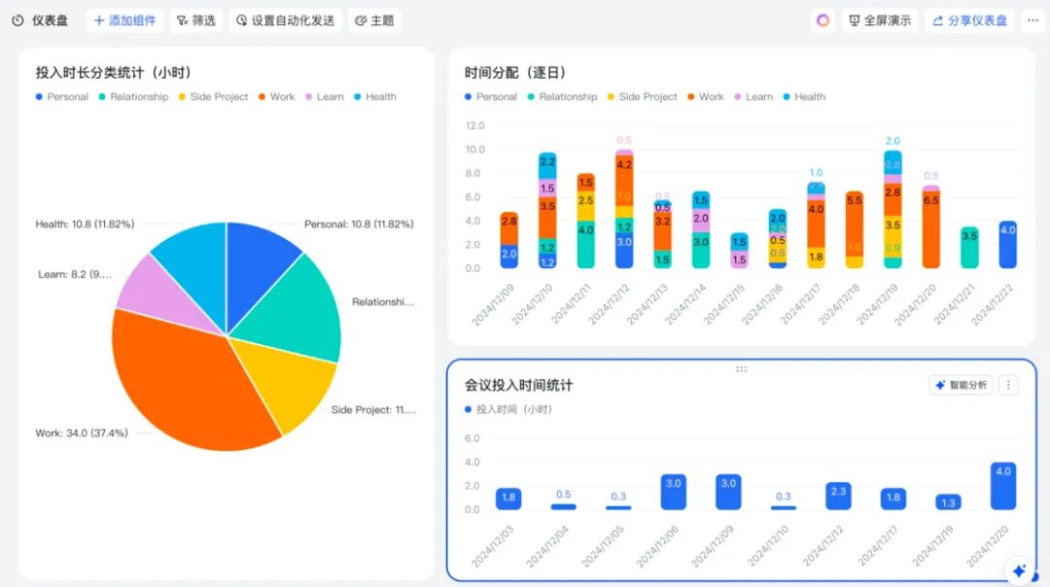1050x587 pixels.
Task: Toggle Health legend in daily chart
Action: pyautogui.click(x=805, y=96)
